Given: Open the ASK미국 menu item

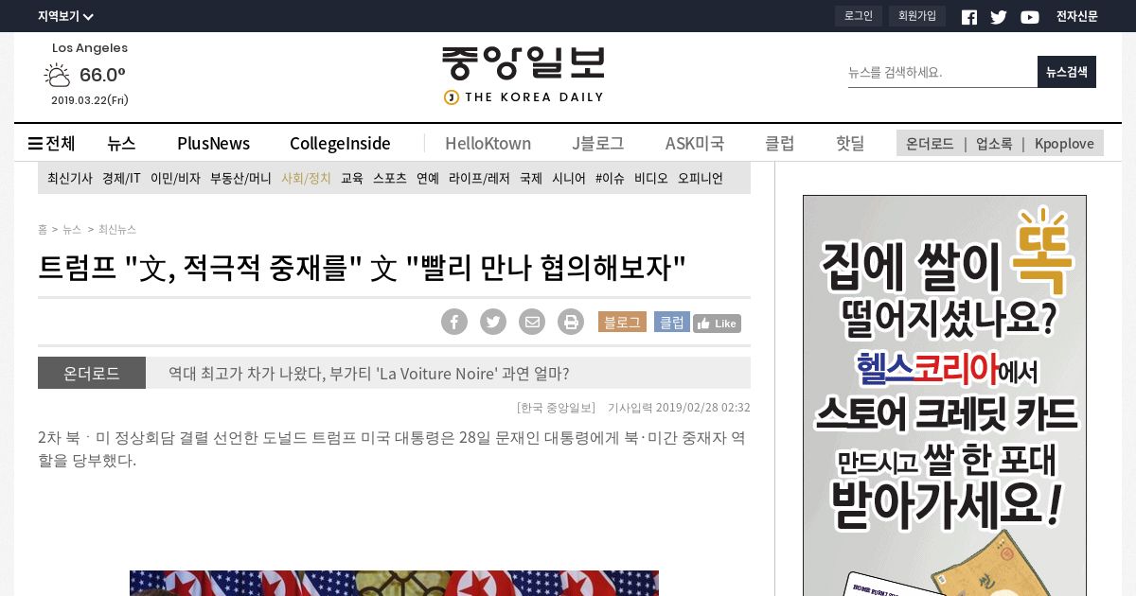Looking at the screenshot, I should click(x=695, y=143).
